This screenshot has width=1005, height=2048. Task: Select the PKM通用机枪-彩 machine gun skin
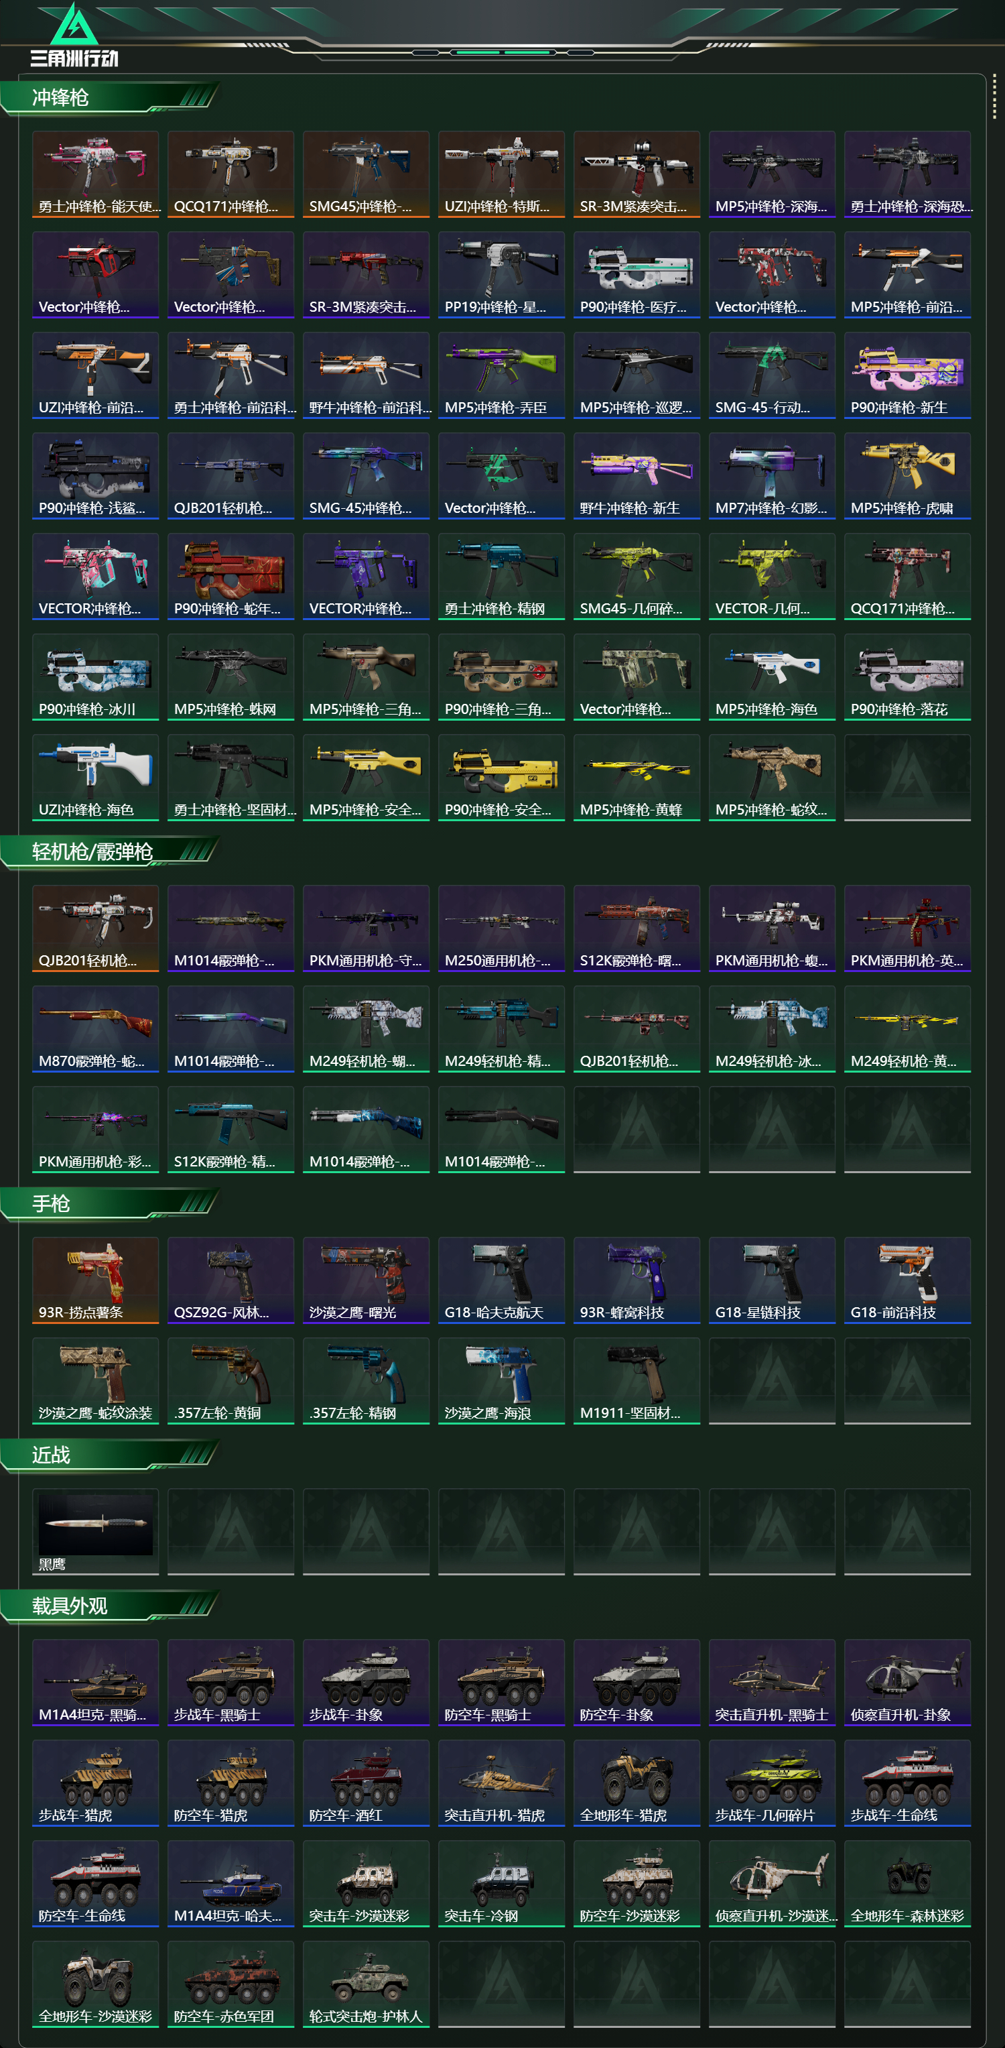click(95, 1129)
